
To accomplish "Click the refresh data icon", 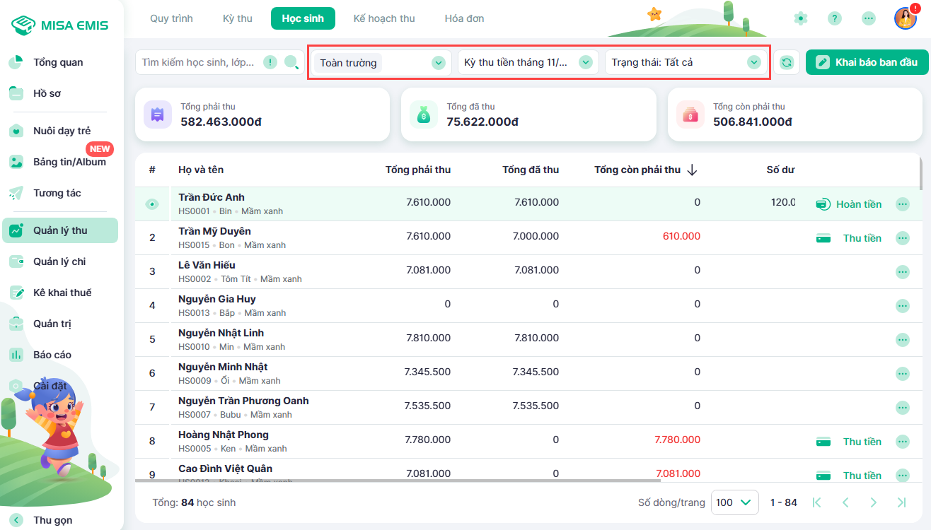I will pos(787,62).
